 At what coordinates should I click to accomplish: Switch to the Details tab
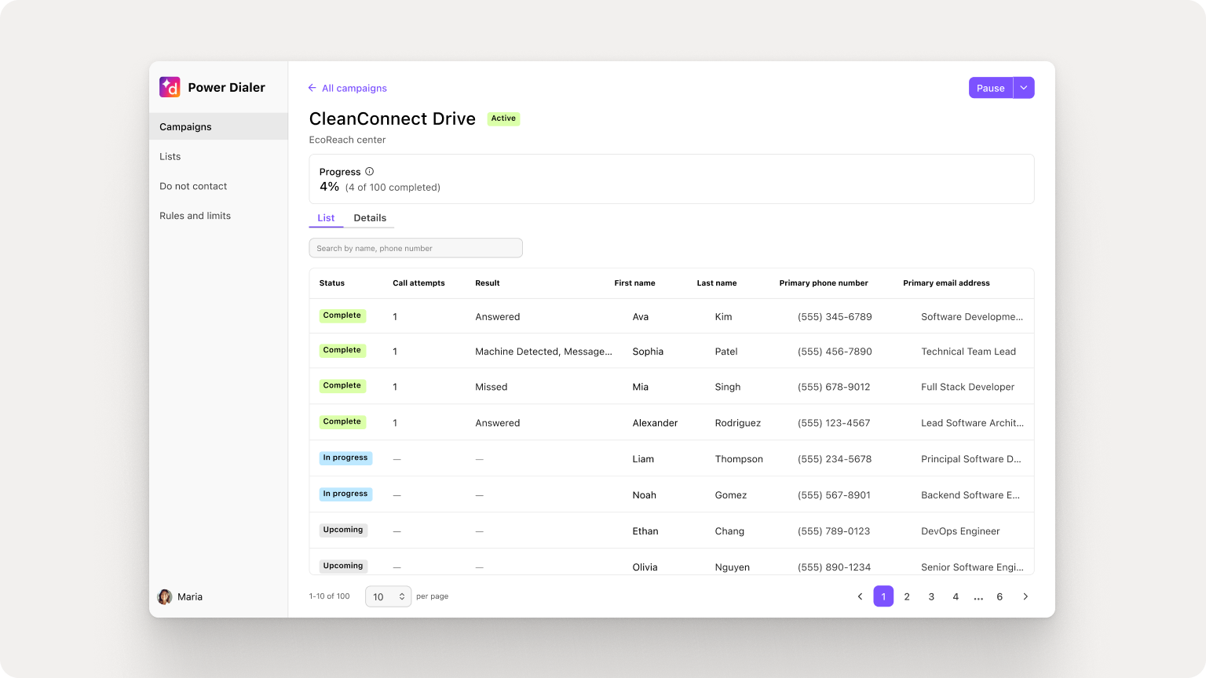point(370,218)
